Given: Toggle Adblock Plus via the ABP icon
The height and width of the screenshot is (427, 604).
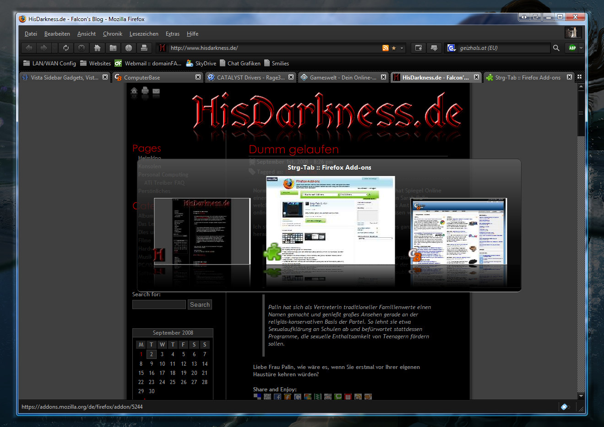Looking at the screenshot, I should coord(572,48).
